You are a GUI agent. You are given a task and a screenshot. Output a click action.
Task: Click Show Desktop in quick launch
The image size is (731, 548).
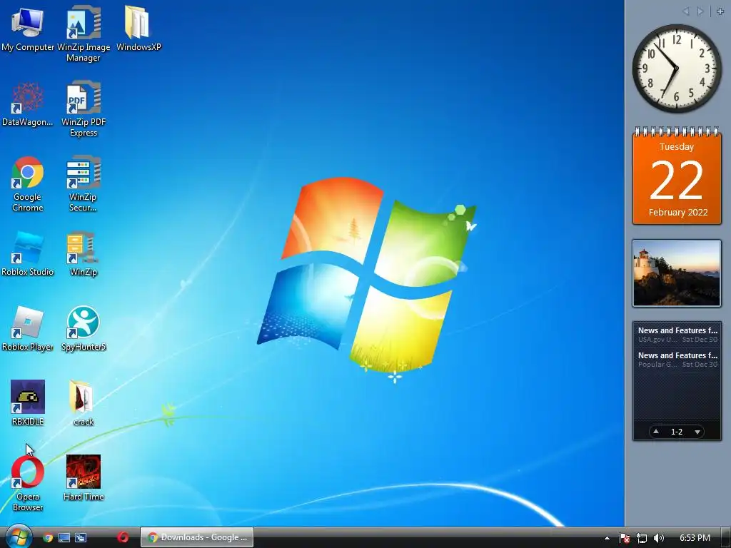point(64,538)
